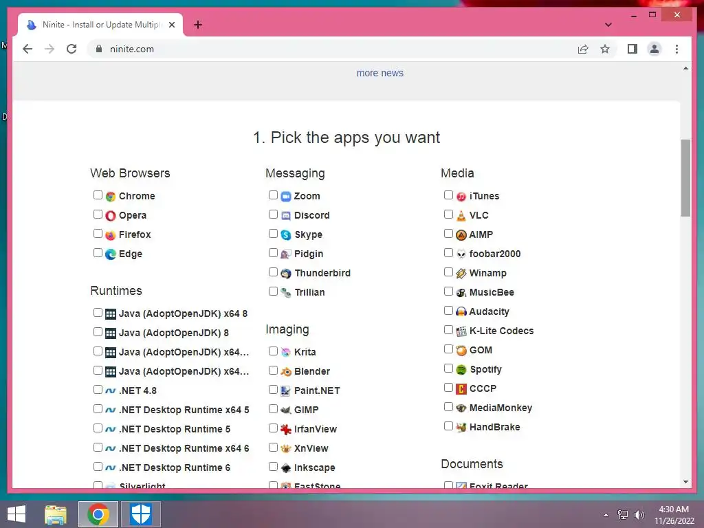Click the foobar2000 alien icon

(x=461, y=254)
